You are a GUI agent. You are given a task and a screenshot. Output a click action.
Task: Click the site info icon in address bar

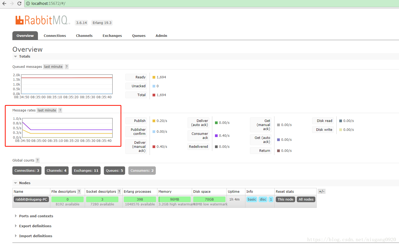tap(28, 3)
